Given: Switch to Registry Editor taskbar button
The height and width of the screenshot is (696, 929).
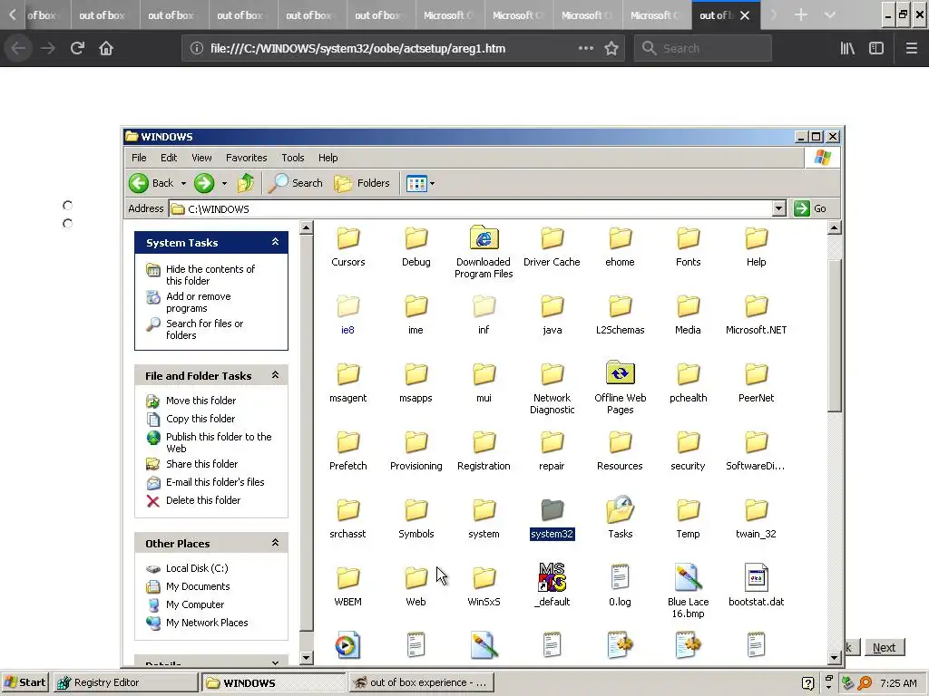Looking at the screenshot, I should (x=125, y=682).
